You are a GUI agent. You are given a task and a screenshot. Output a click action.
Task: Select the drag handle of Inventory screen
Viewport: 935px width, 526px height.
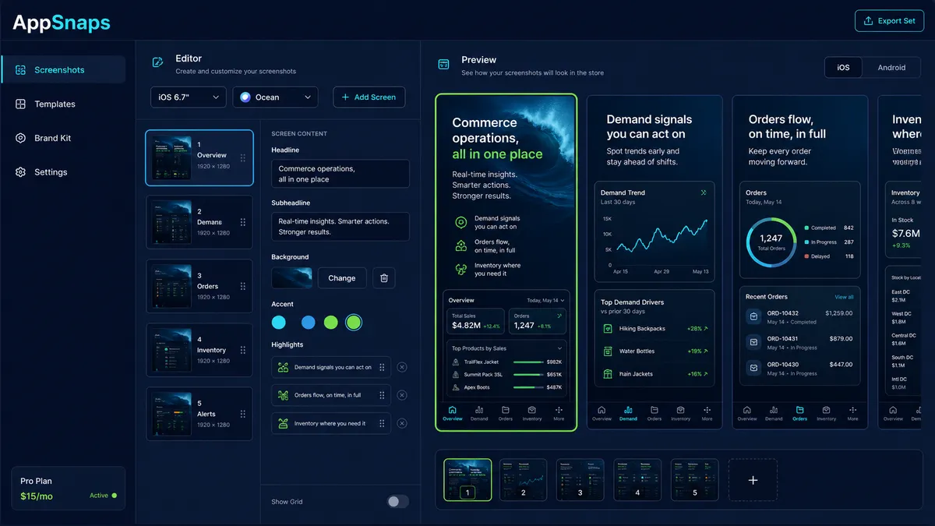click(x=242, y=350)
